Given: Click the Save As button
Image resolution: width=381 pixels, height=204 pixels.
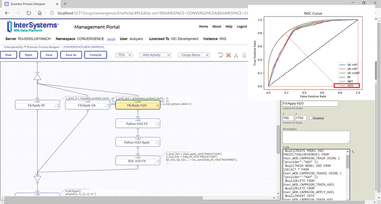Looking at the screenshot, I should click(71, 55).
